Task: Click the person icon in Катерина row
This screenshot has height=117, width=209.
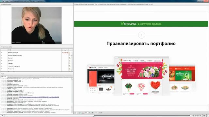Action: point(70,69)
